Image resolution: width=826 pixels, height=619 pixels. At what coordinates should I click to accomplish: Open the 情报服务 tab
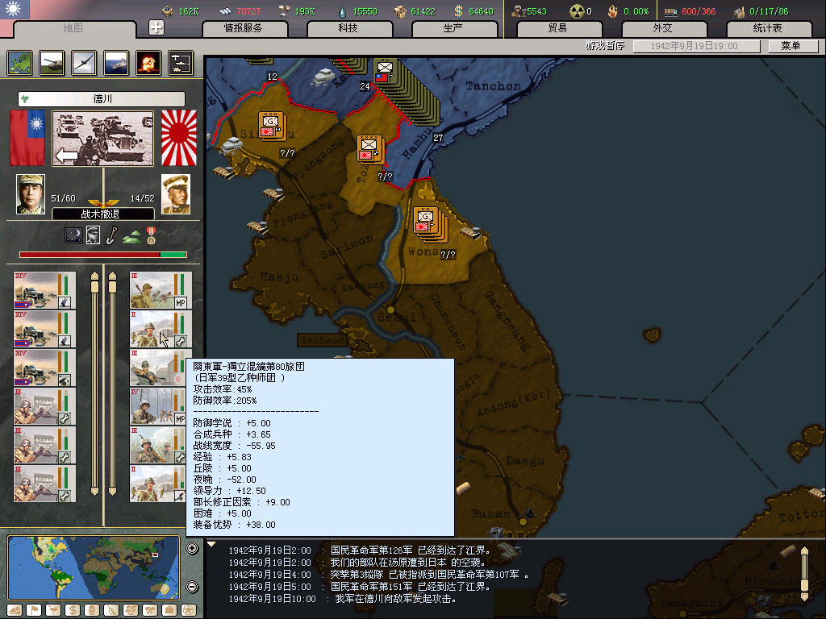tap(244, 28)
